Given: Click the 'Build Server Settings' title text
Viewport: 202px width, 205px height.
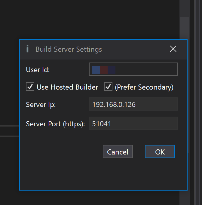Looking at the screenshot, I should coord(69,49).
